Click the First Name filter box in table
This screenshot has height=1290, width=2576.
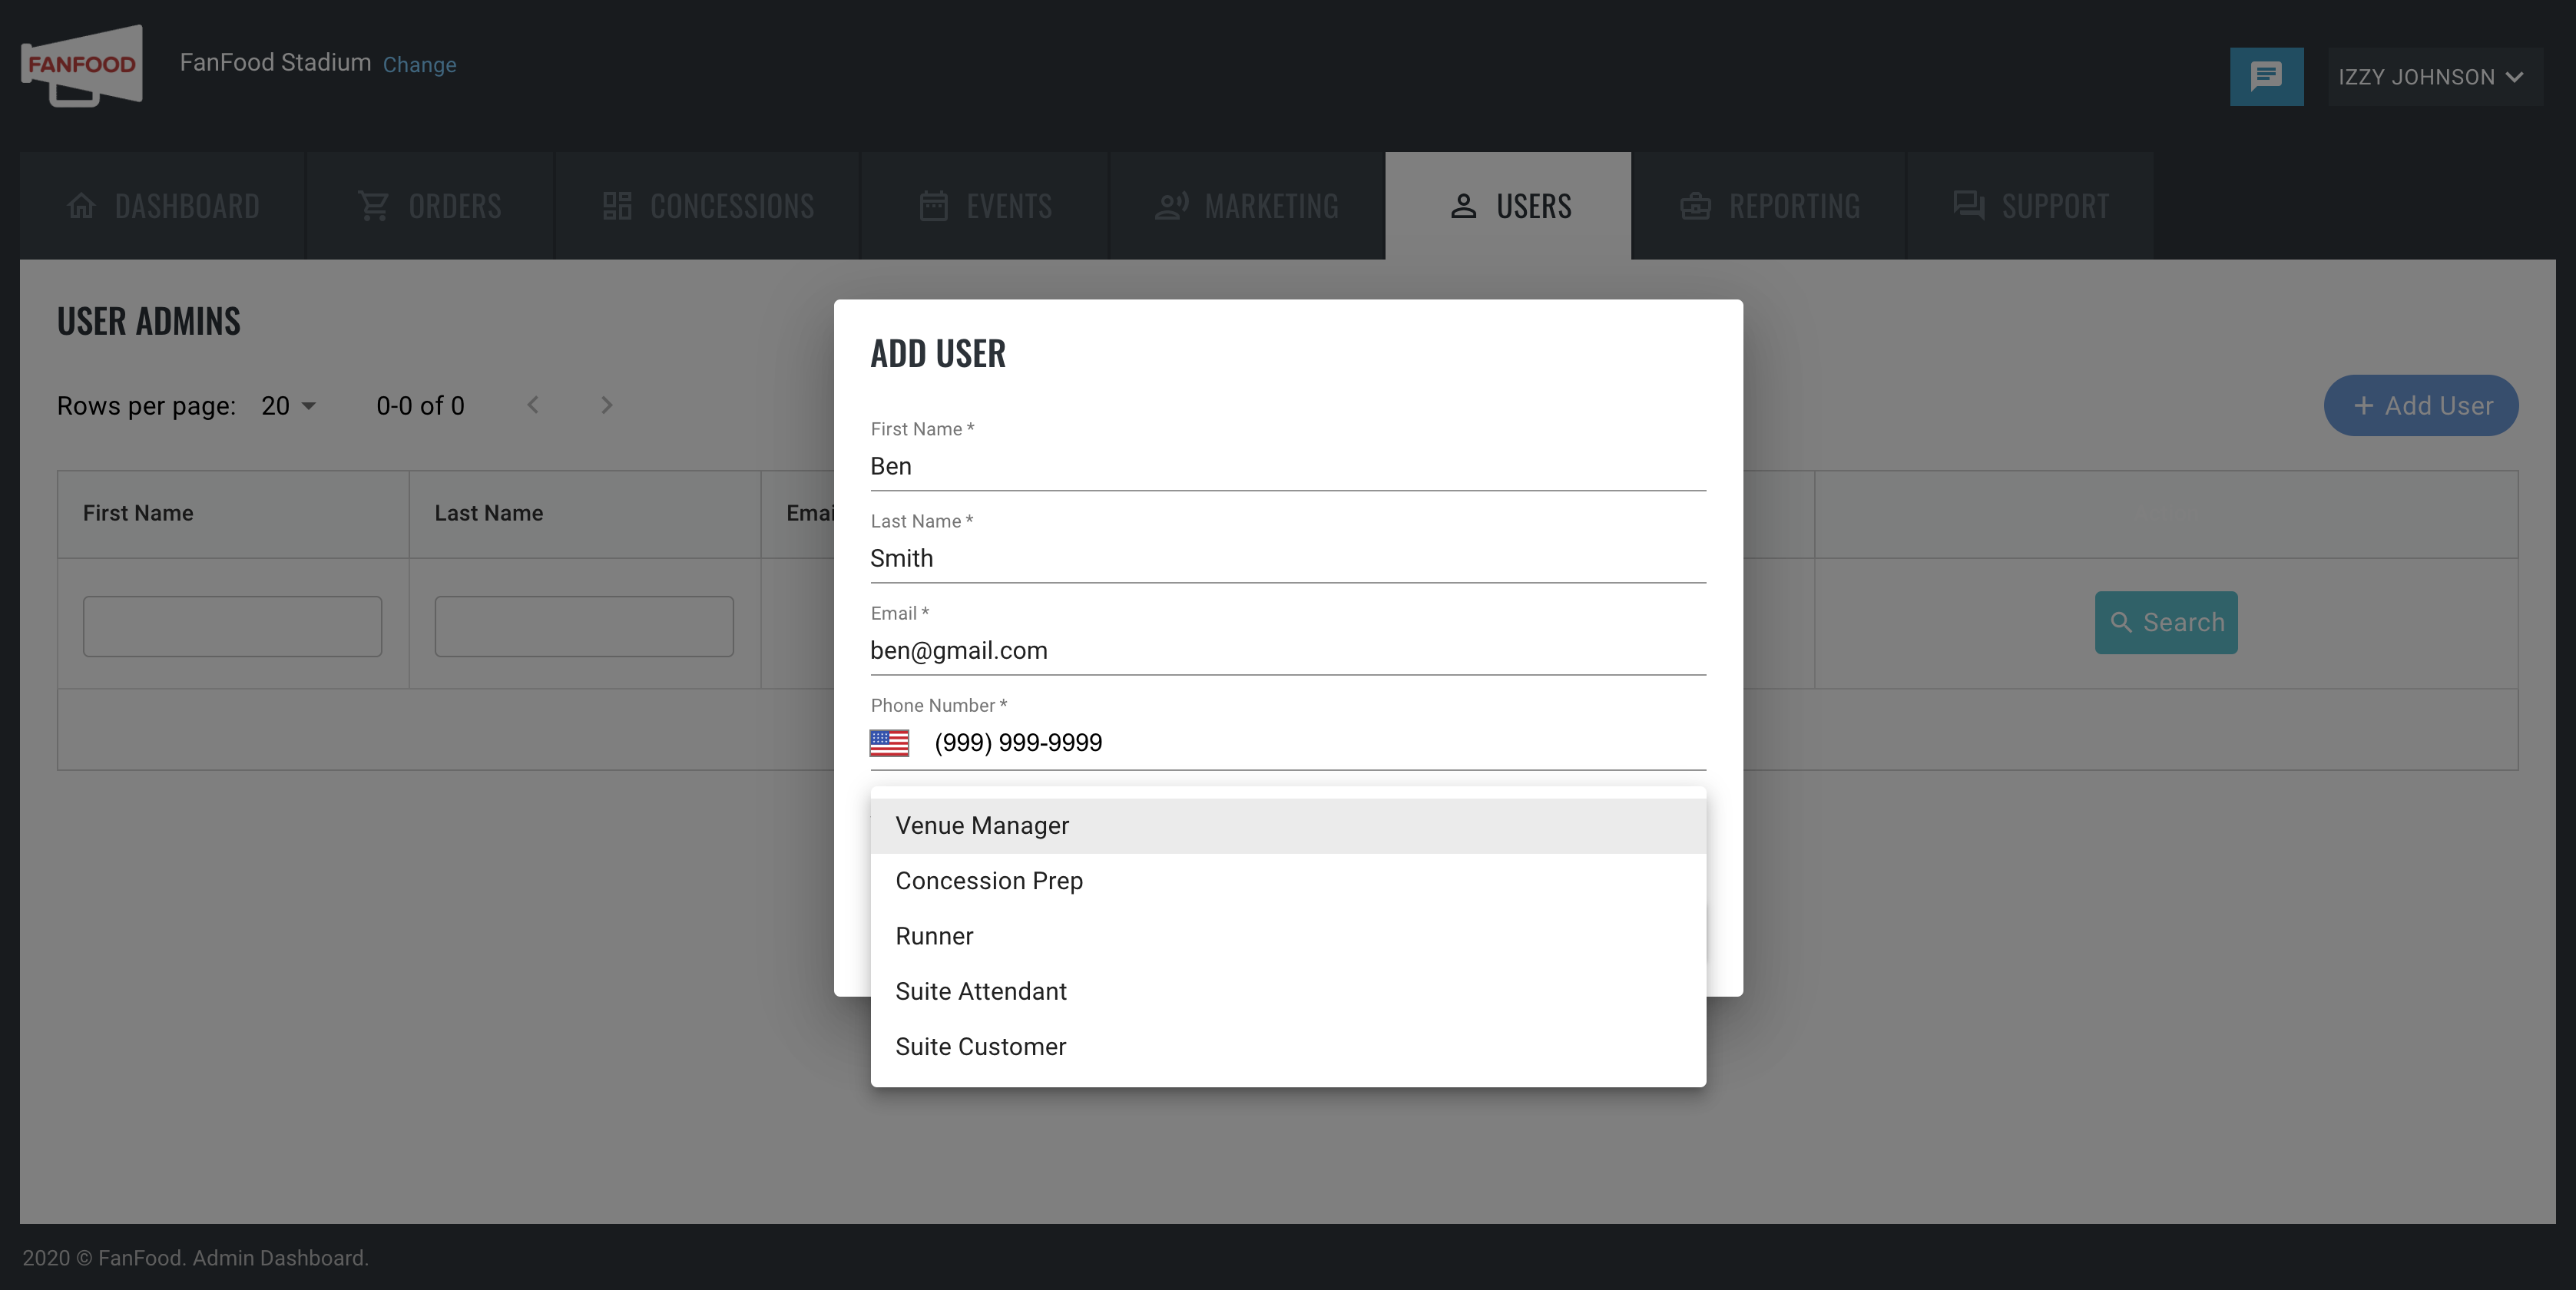tap(232, 627)
